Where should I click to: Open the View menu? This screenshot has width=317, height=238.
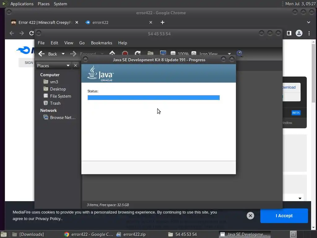[69, 43]
